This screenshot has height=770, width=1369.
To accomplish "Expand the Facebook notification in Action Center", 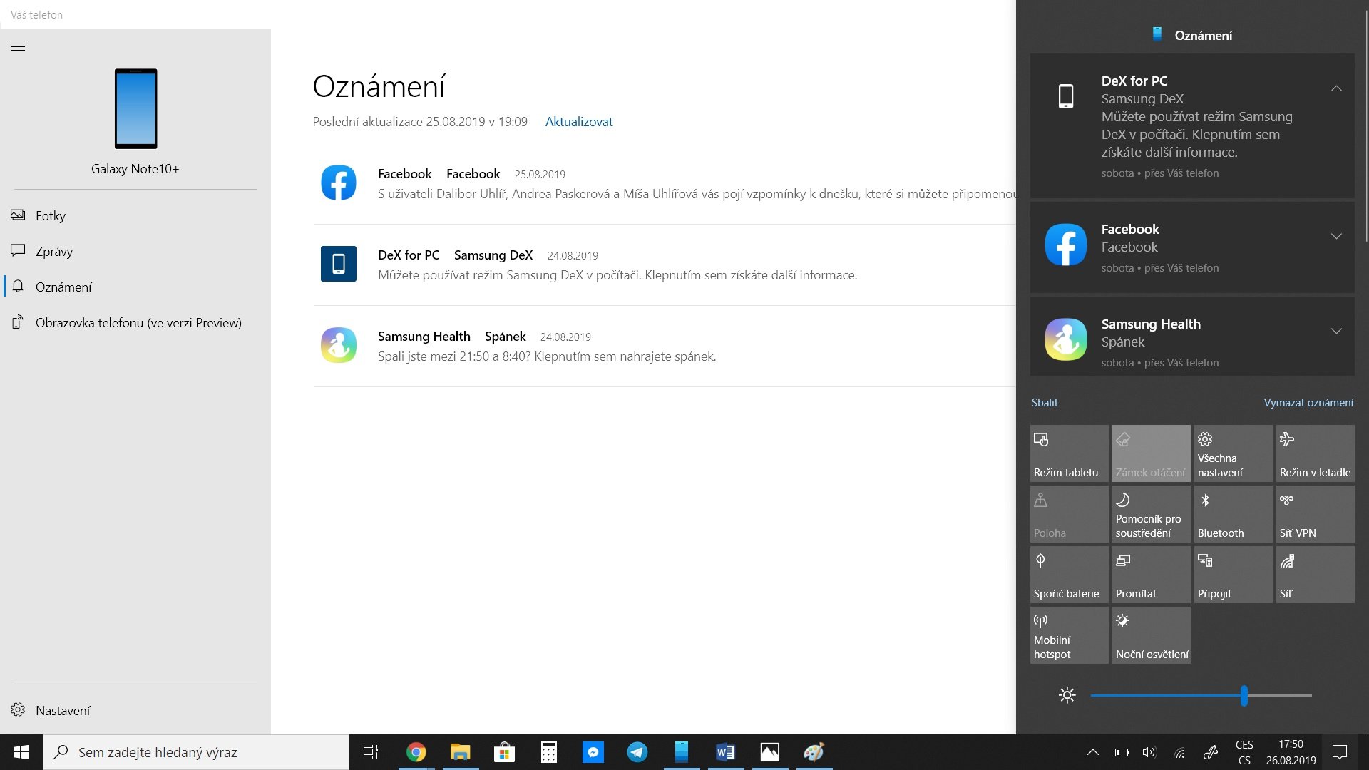I will pyautogui.click(x=1336, y=236).
